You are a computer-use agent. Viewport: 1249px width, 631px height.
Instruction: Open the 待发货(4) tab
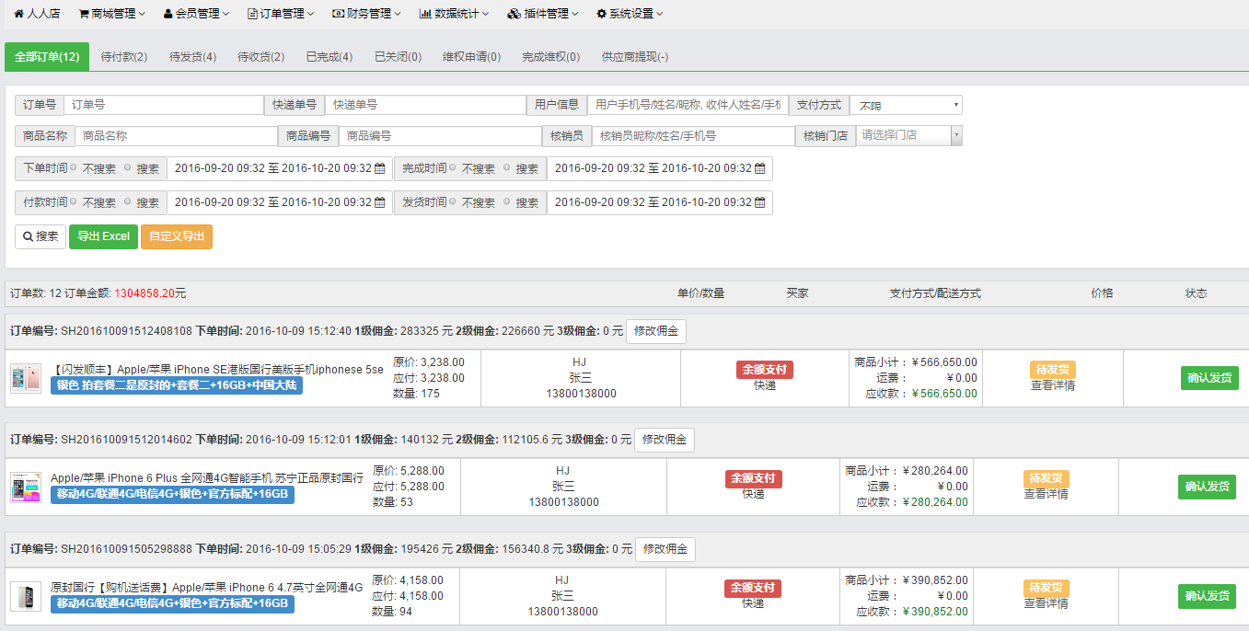[193, 57]
